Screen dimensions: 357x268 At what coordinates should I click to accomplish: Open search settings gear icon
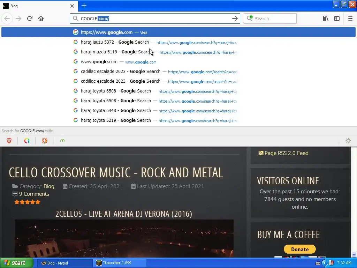click(x=348, y=141)
